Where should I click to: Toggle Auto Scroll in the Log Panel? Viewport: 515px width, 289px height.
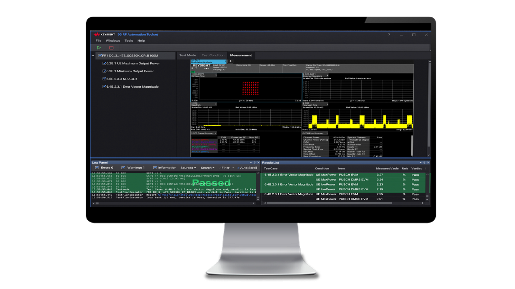(247, 168)
